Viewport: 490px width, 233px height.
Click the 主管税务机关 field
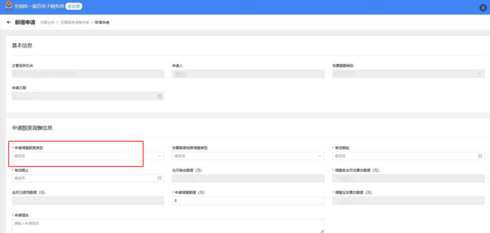88,74
